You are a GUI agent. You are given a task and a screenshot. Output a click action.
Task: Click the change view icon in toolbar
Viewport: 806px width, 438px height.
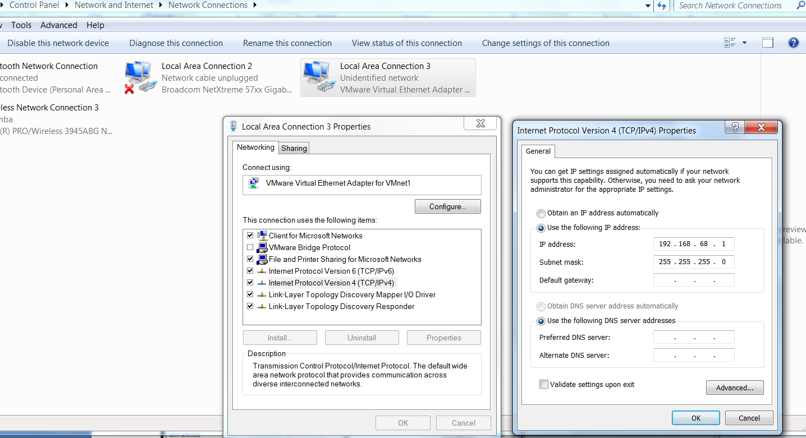[x=730, y=43]
